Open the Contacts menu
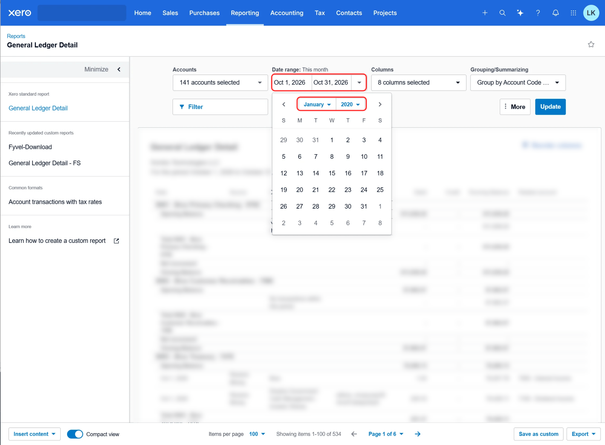Viewport: 605px width, 445px height. point(349,13)
